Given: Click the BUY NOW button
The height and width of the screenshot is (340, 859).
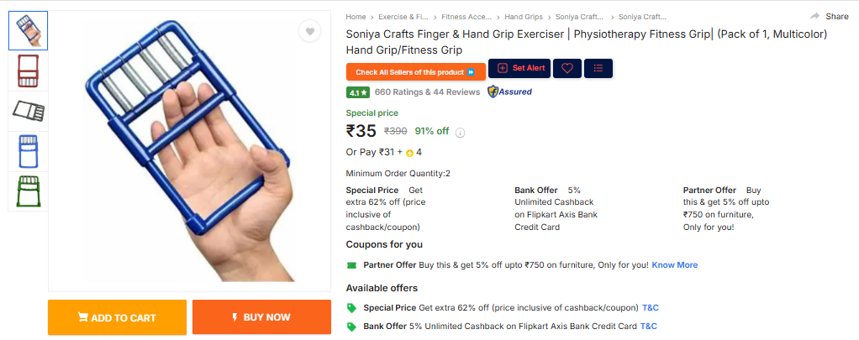Looking at the screenshot, I should click(262, 317).
